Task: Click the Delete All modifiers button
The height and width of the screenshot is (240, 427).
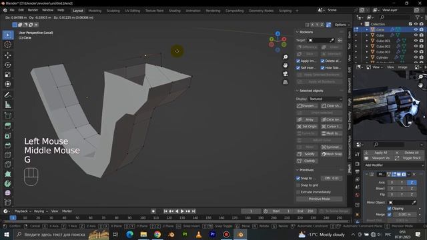Action: 409,153
